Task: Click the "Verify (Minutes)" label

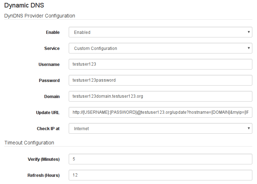Action: pos(44,159)
